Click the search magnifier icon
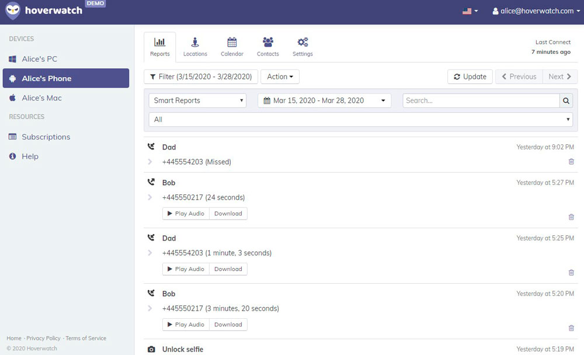Image resolution: width=584 pixels, height=355 pixels. click(x=566, y=100)
